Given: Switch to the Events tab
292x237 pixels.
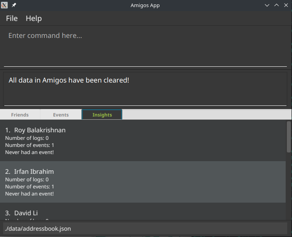Looking at the screenshot, I should 61,115.
